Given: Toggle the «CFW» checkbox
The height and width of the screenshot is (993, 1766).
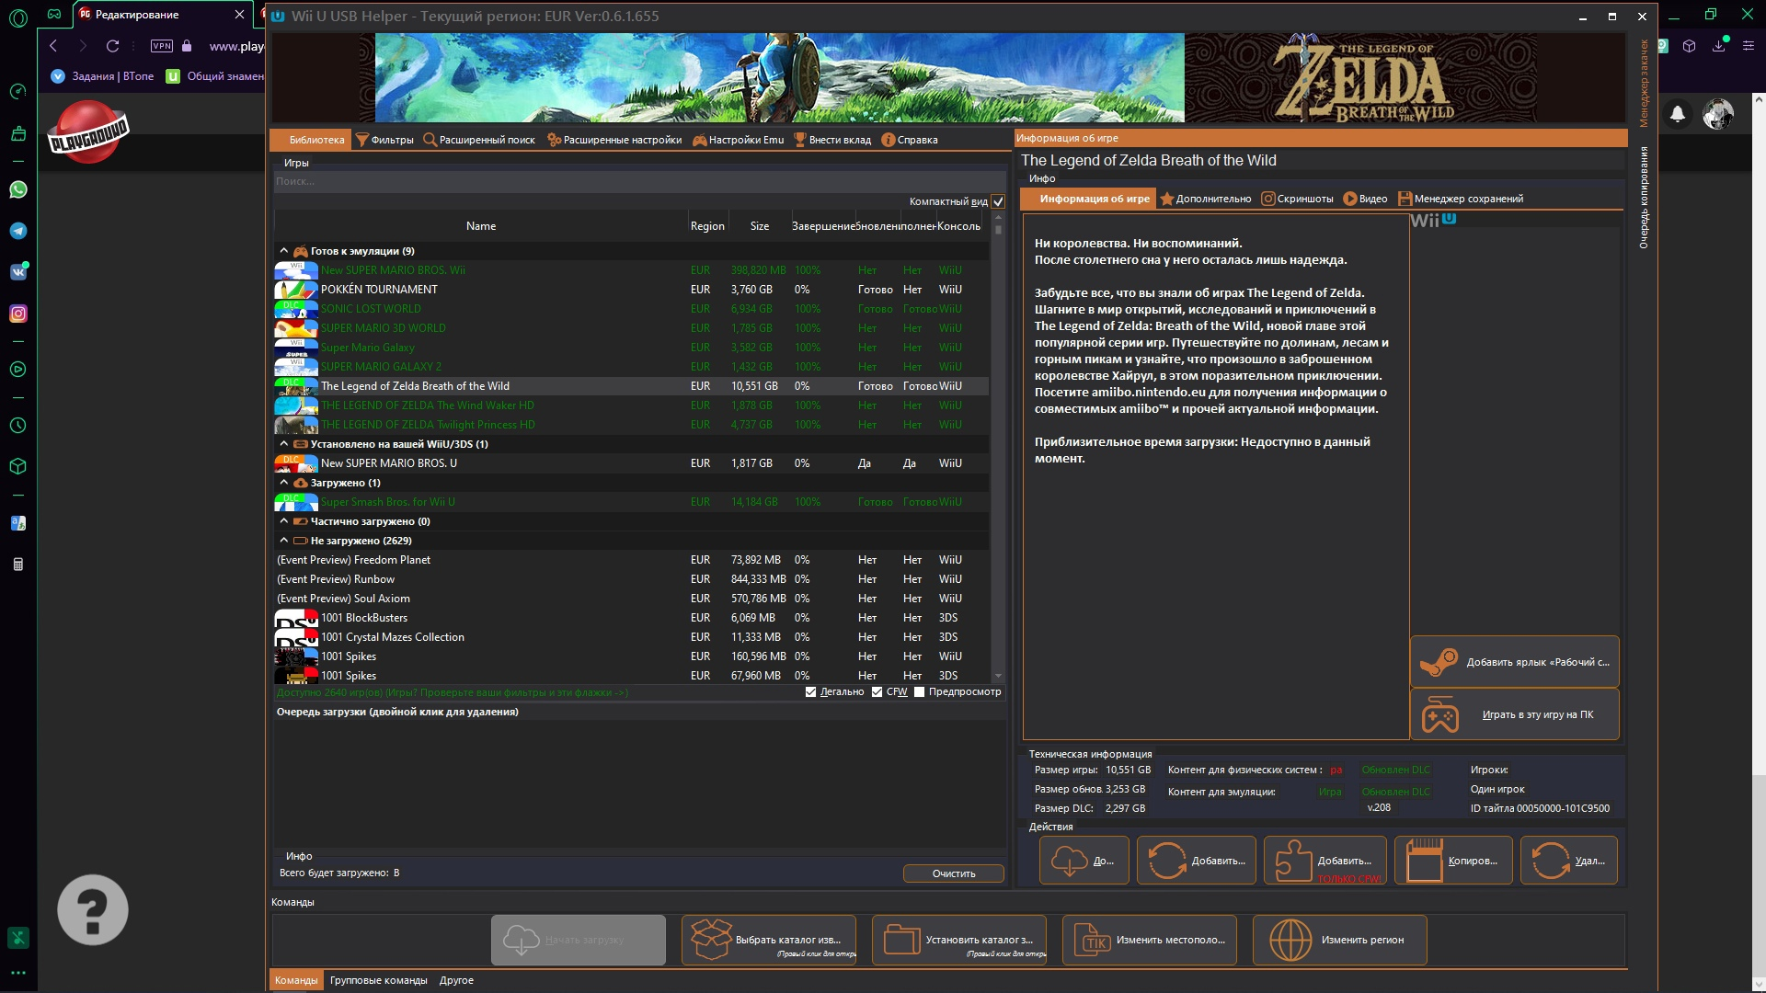Looking at the screenshot, I should tap(877, 692).
